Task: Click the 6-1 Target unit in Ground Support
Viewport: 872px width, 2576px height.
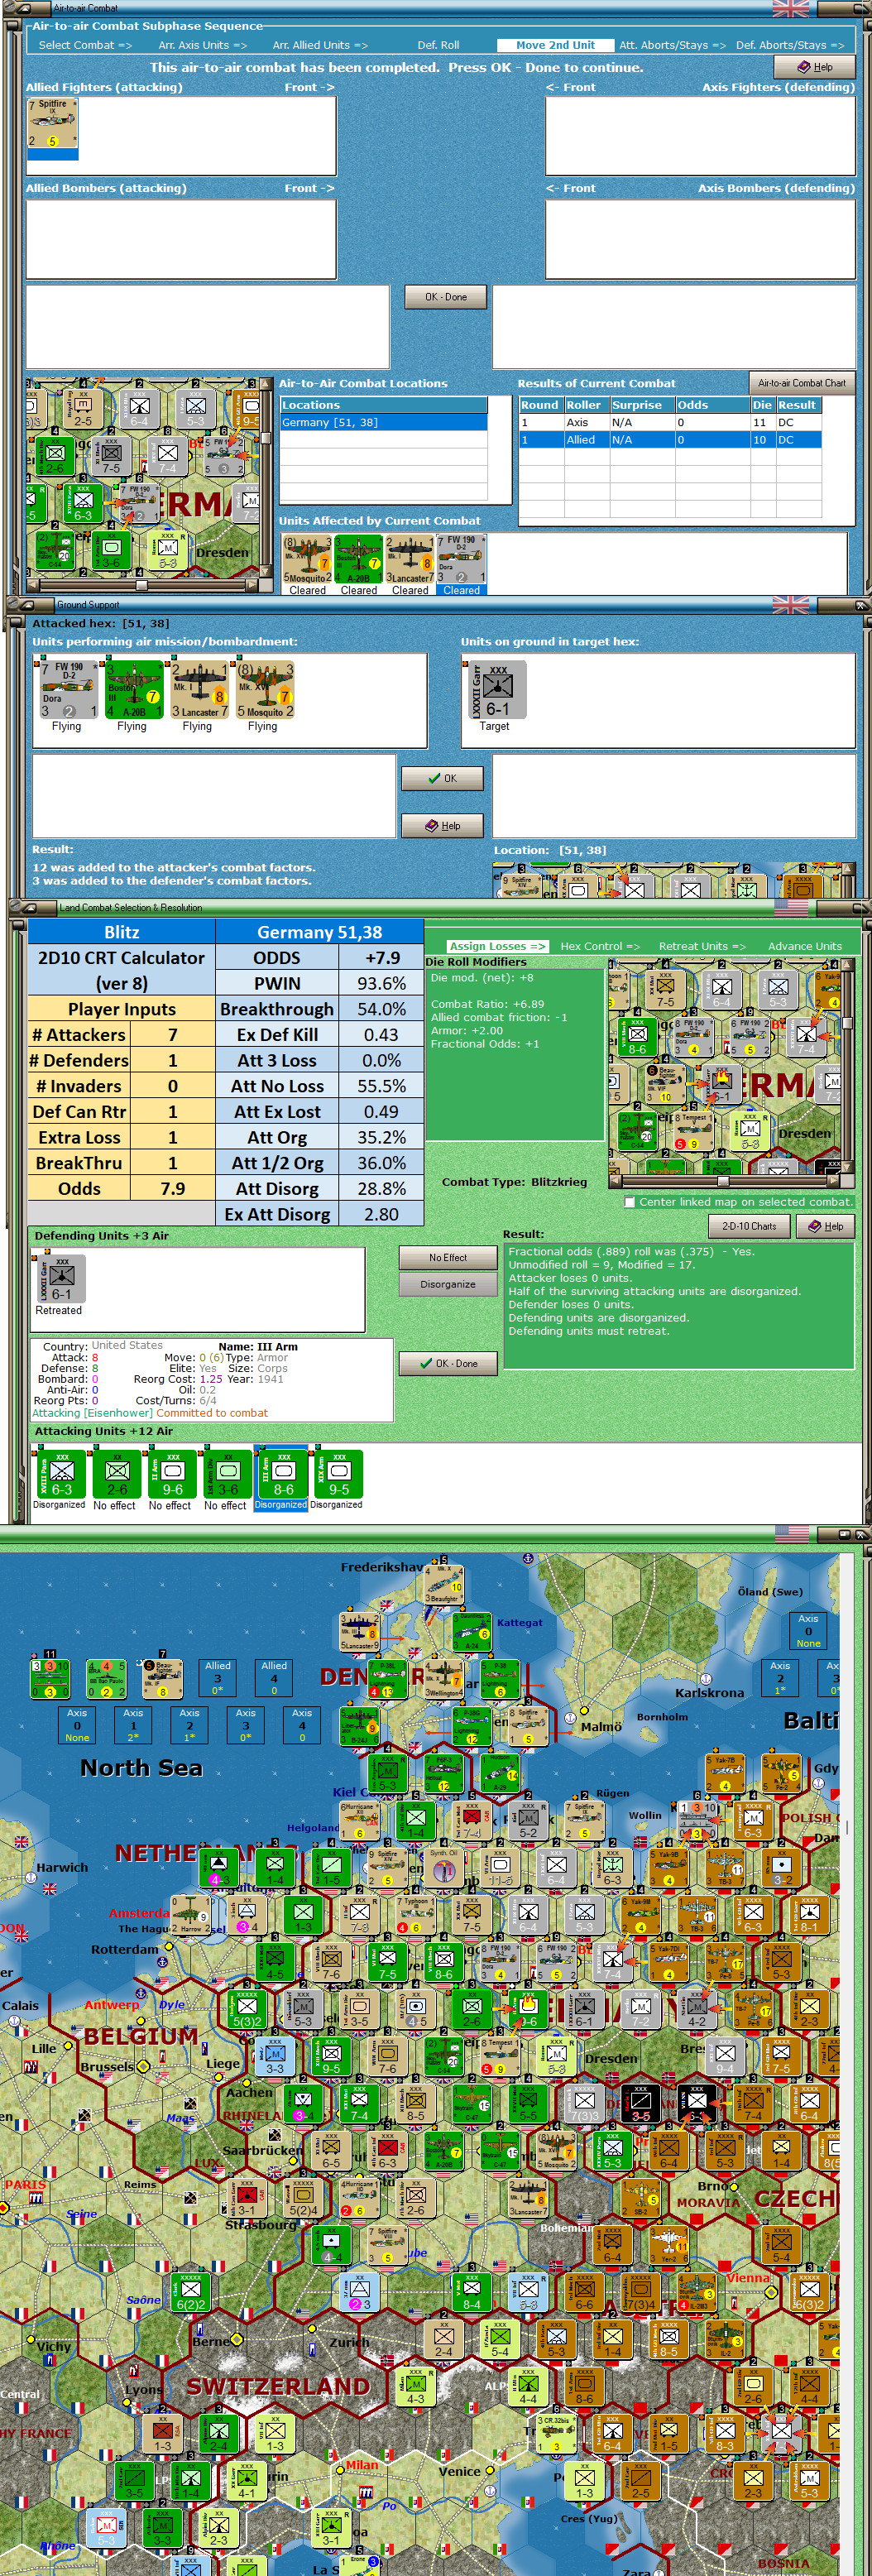Action: point(497,689)
